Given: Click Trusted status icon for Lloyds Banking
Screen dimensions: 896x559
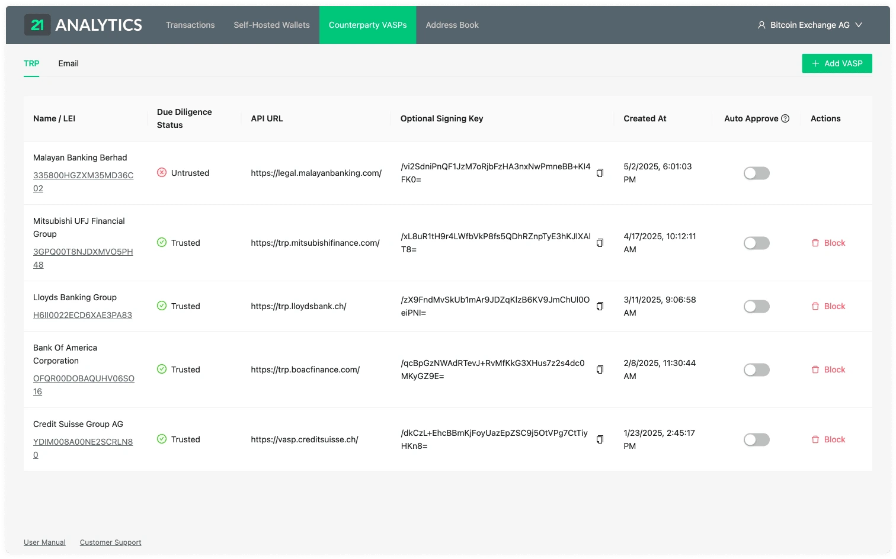Looking at the screenshot, I should (x=161, y=306).
